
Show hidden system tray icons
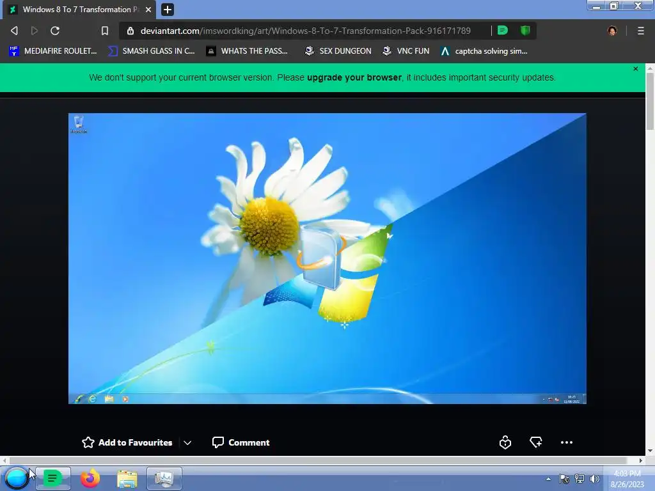pyautogui.click(x=548, y=479)
